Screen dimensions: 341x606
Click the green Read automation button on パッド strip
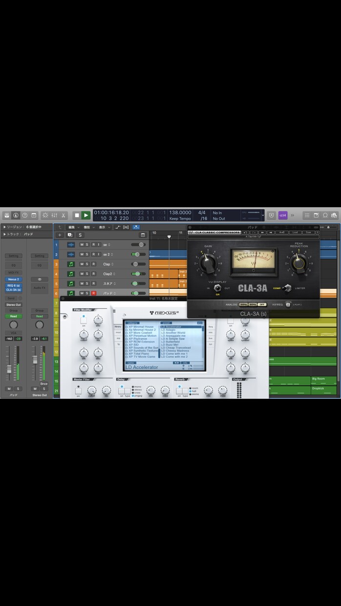pyautogui.click(x=14, y=316)
